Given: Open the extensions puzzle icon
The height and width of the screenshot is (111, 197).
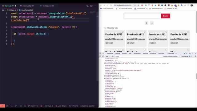Looking at the screenshot, I should click(185, 5).
